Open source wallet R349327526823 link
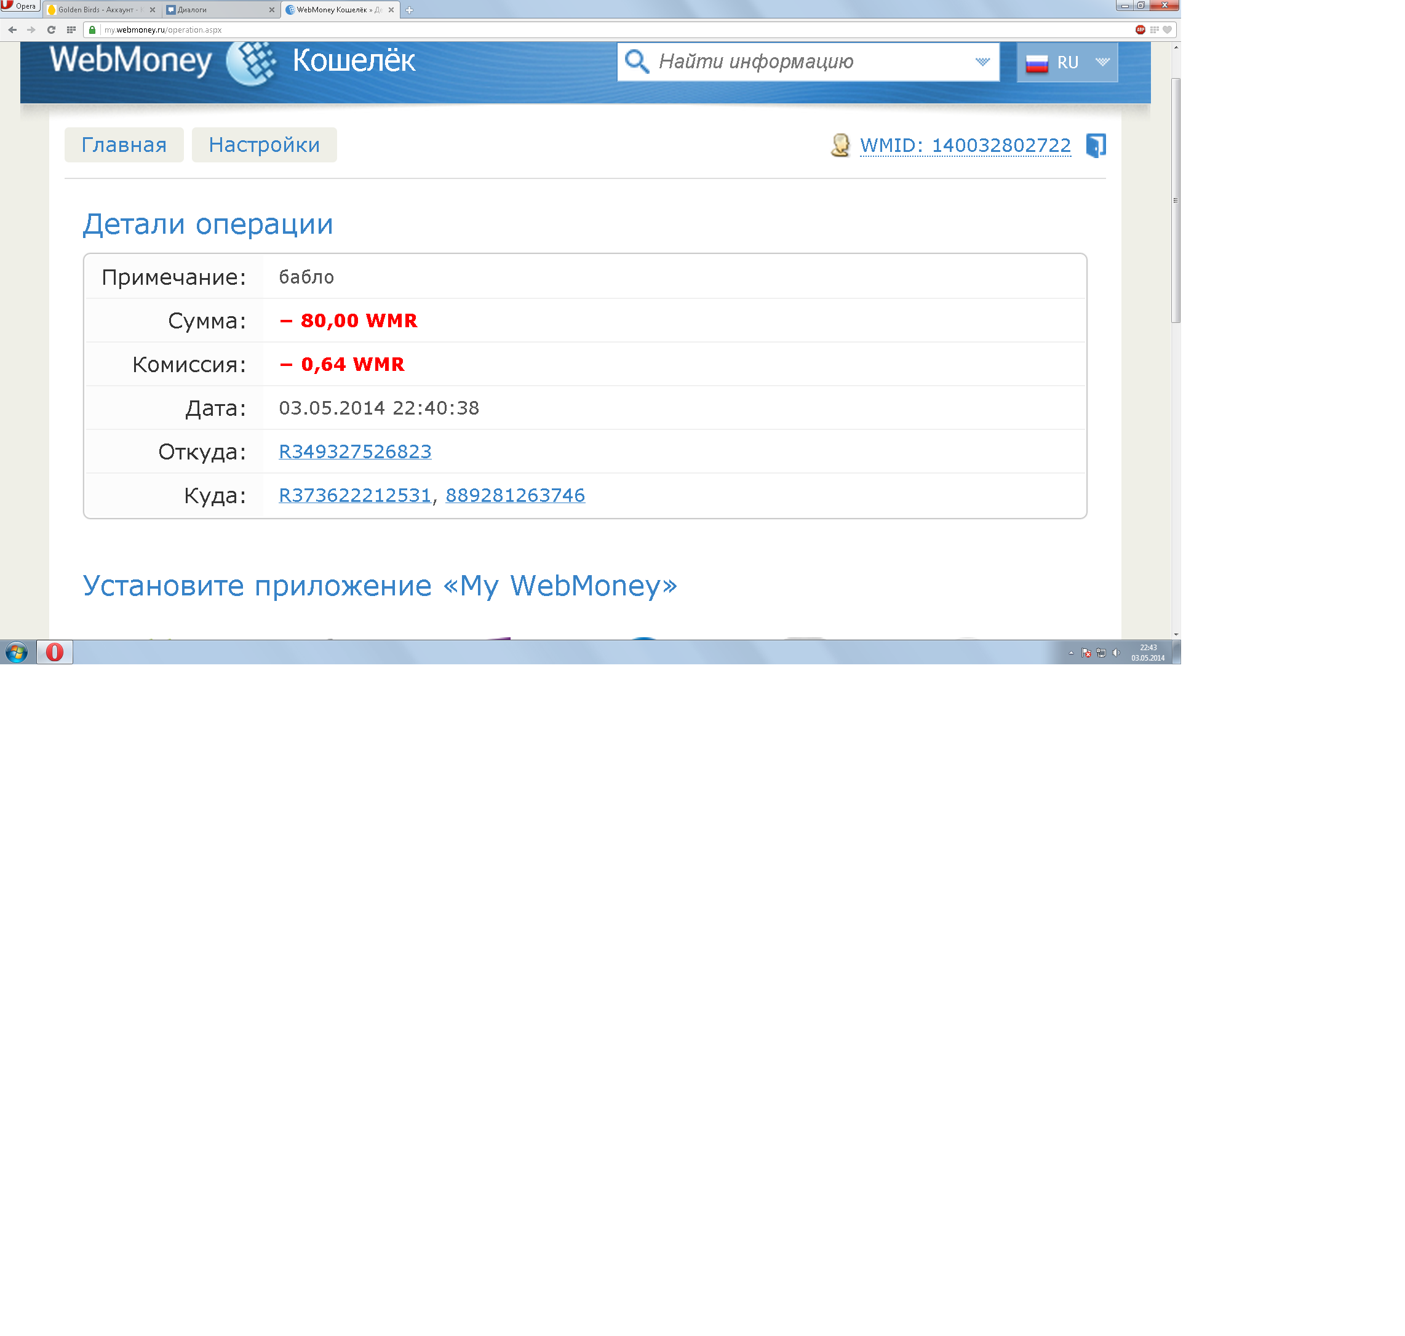Viewport: 1405px width, 1336px height. pyautogui.click(x=354, y=451)
